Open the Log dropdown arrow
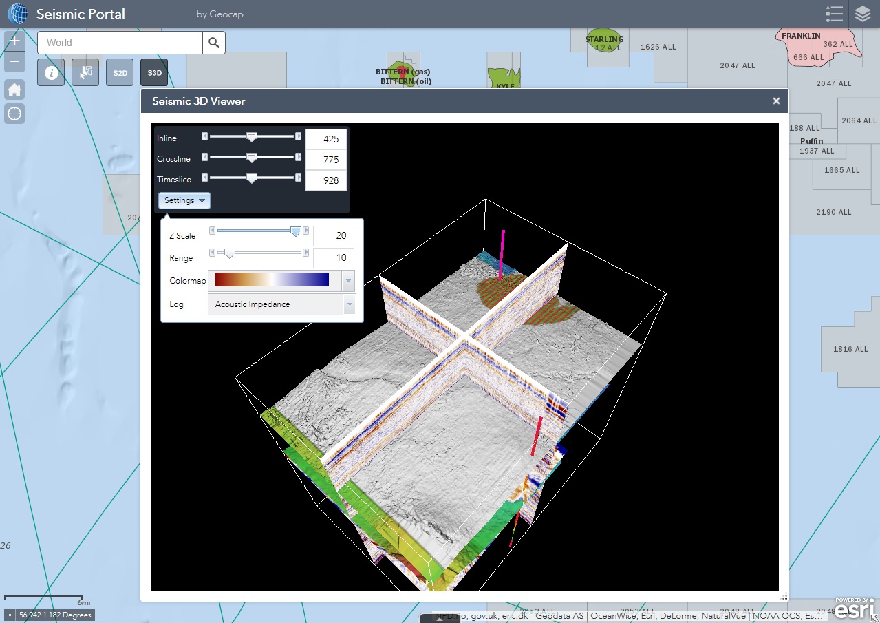 coord(350,304)
